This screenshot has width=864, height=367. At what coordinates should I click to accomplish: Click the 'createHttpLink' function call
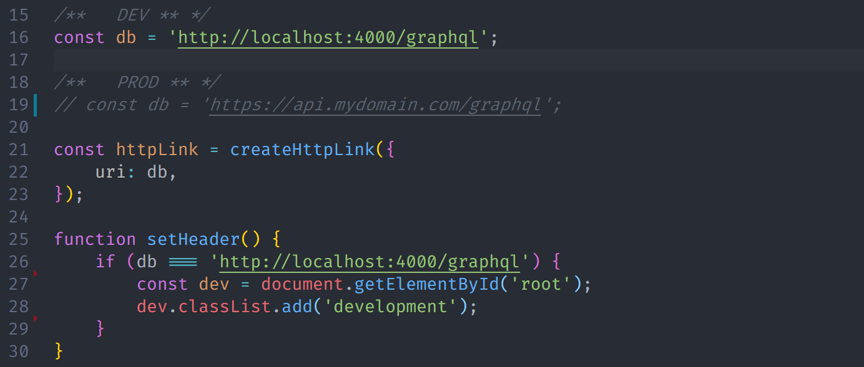[x=302, y=150]
